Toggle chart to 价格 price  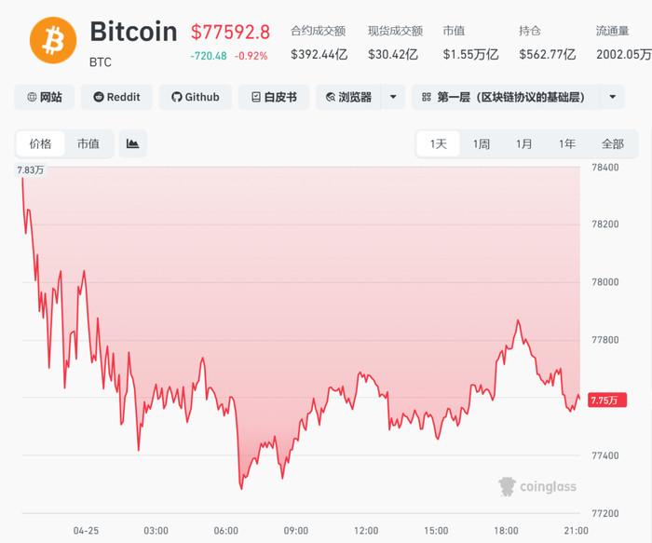[x=41, y=143]
